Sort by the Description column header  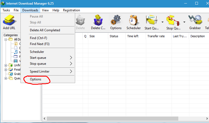click(x=199, y=36)
